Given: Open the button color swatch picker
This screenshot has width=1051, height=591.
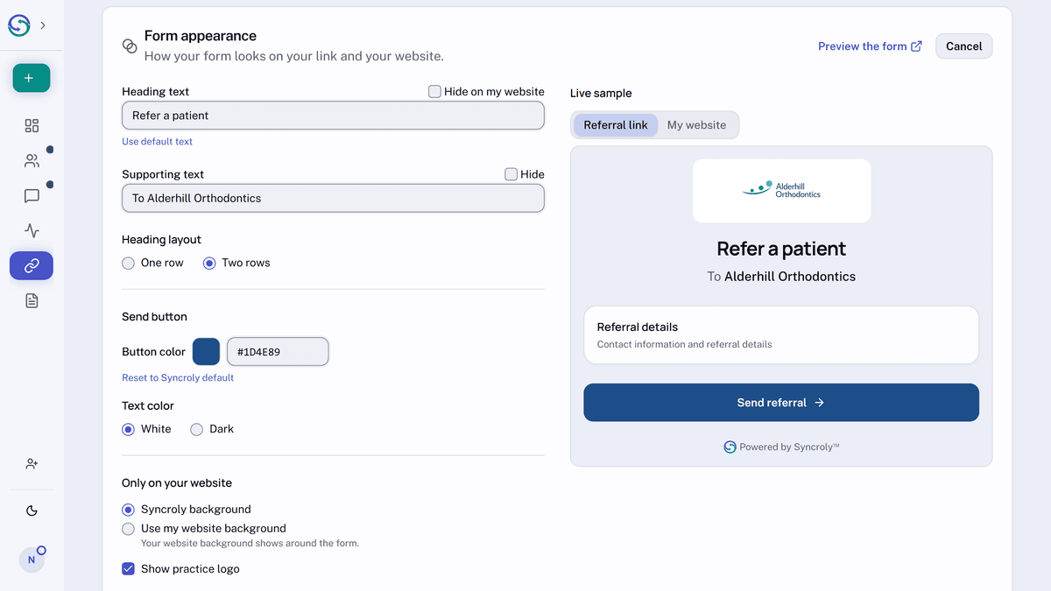Looking at the screenshot, I should 206,352.
